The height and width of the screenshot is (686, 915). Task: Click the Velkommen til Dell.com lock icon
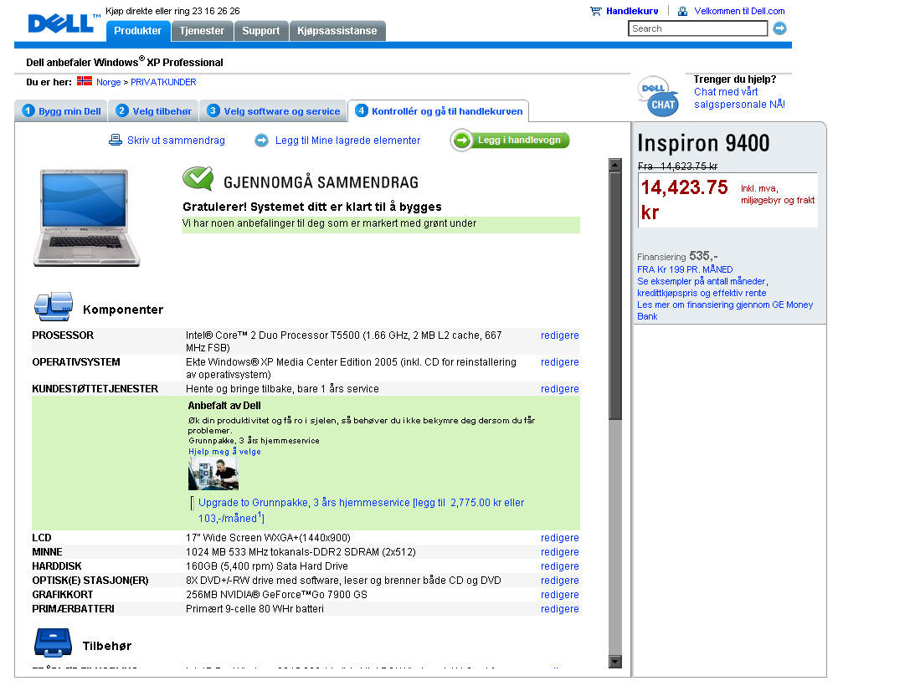(x=682, y=11)
